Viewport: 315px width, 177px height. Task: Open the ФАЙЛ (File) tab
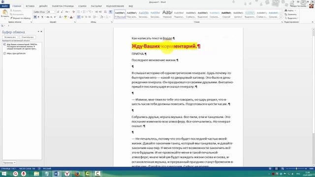click(4, 6)
